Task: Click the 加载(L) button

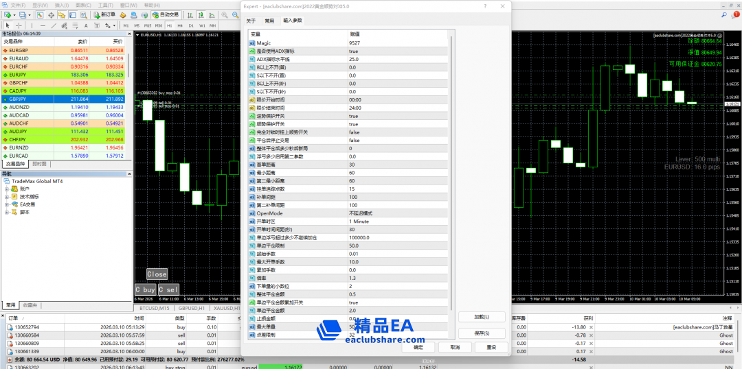Action: point(480,316)
